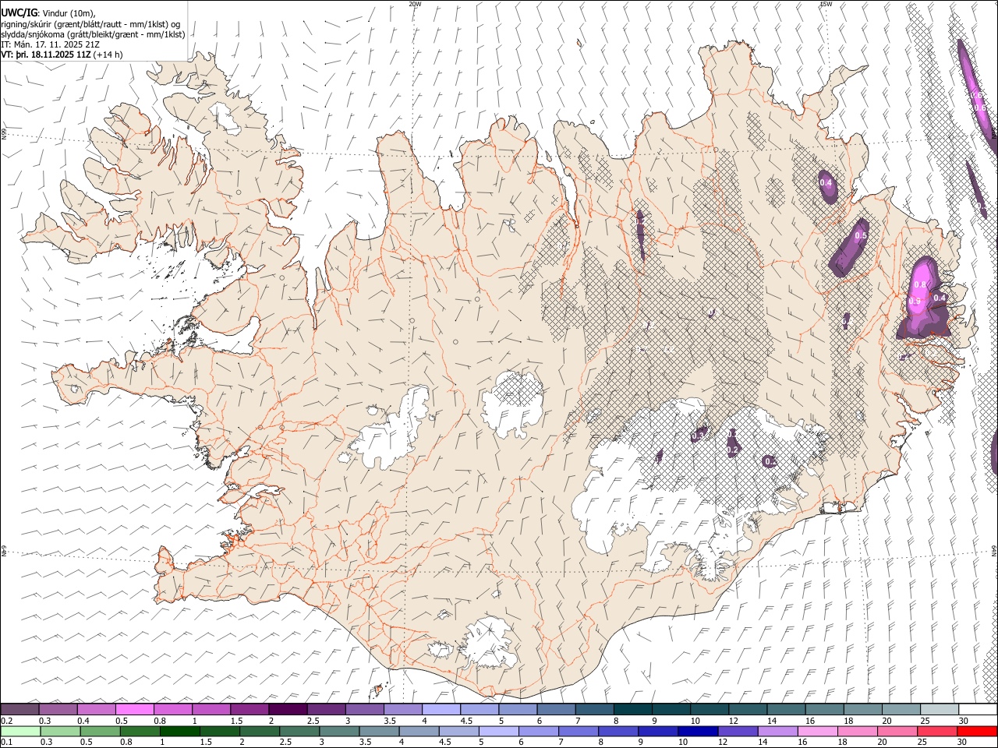Click the 'UWC/IG' title text

pos(19,12)
